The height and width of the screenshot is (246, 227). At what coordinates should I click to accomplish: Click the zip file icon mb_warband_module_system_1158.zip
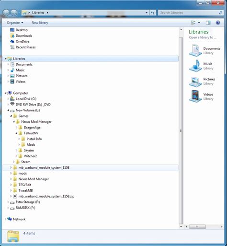coord(15,196)
